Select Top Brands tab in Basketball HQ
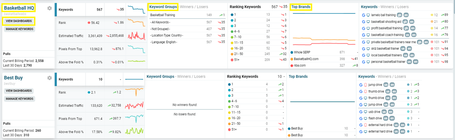The image size is (455, 140). [301, 7]
